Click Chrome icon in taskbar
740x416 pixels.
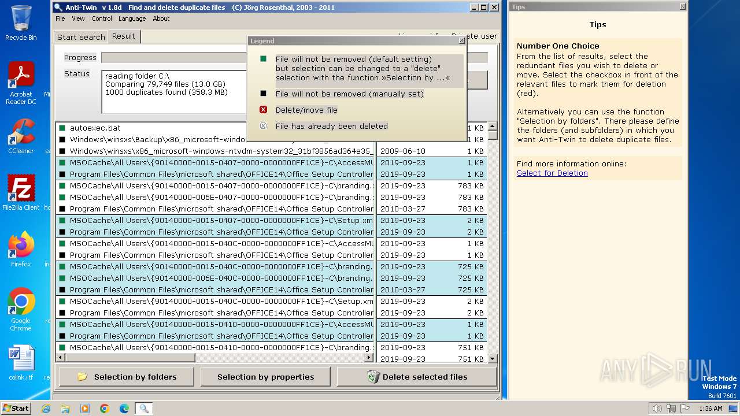click(x=105, y=408)
